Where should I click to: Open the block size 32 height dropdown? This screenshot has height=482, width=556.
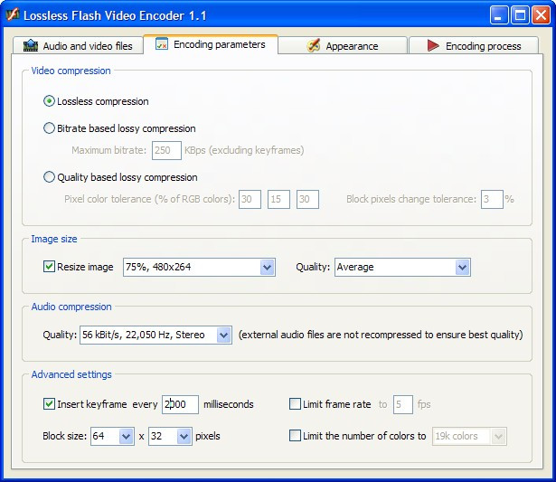[x=184, y=436]
